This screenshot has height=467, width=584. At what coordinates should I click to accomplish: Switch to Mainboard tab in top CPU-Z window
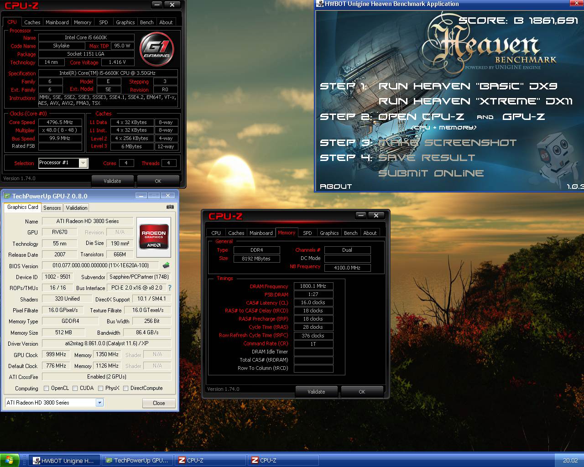(57, 22)
